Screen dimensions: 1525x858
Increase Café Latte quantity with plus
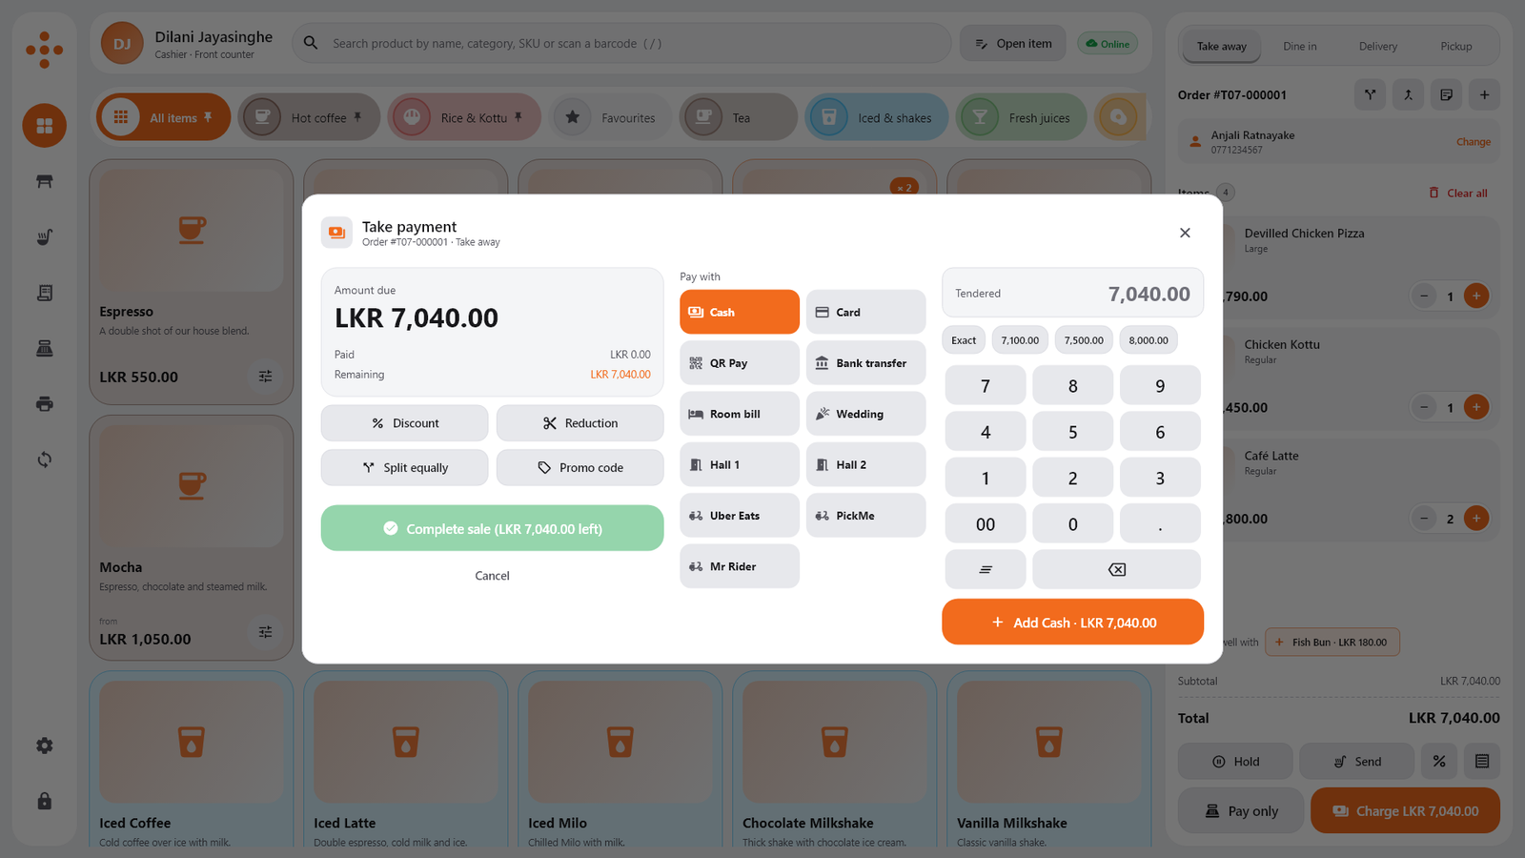1476,519
